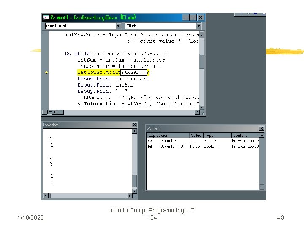Close the Watches window

261,128
